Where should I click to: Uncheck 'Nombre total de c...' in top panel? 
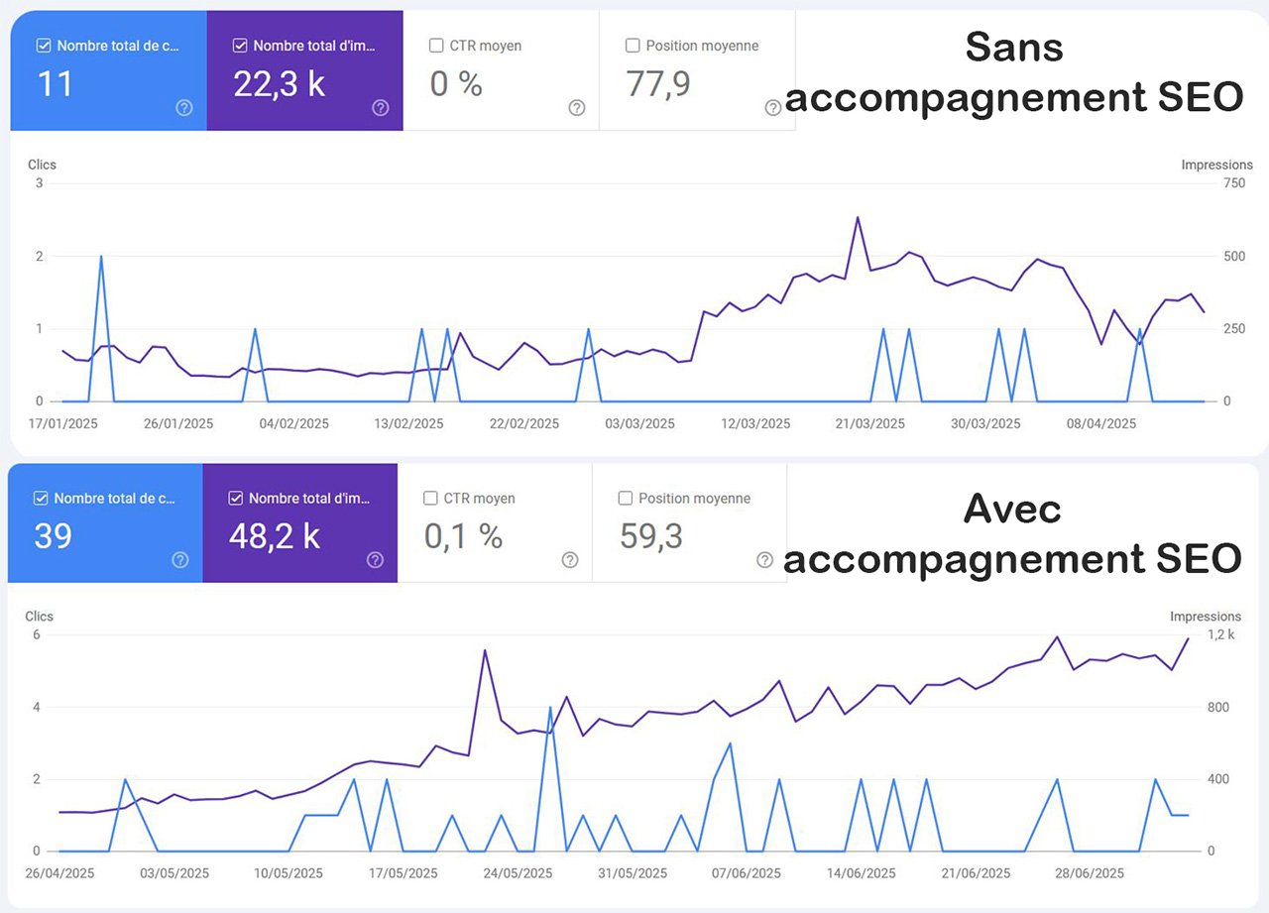click(43, 45)
